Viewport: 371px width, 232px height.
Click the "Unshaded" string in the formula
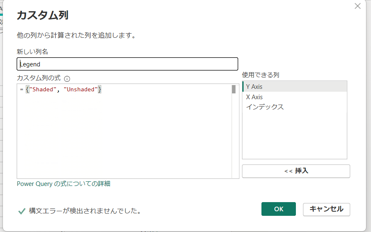tap(81, 89)
